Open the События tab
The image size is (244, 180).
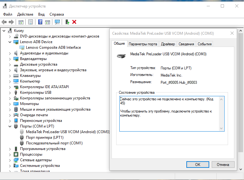point(205,44)
